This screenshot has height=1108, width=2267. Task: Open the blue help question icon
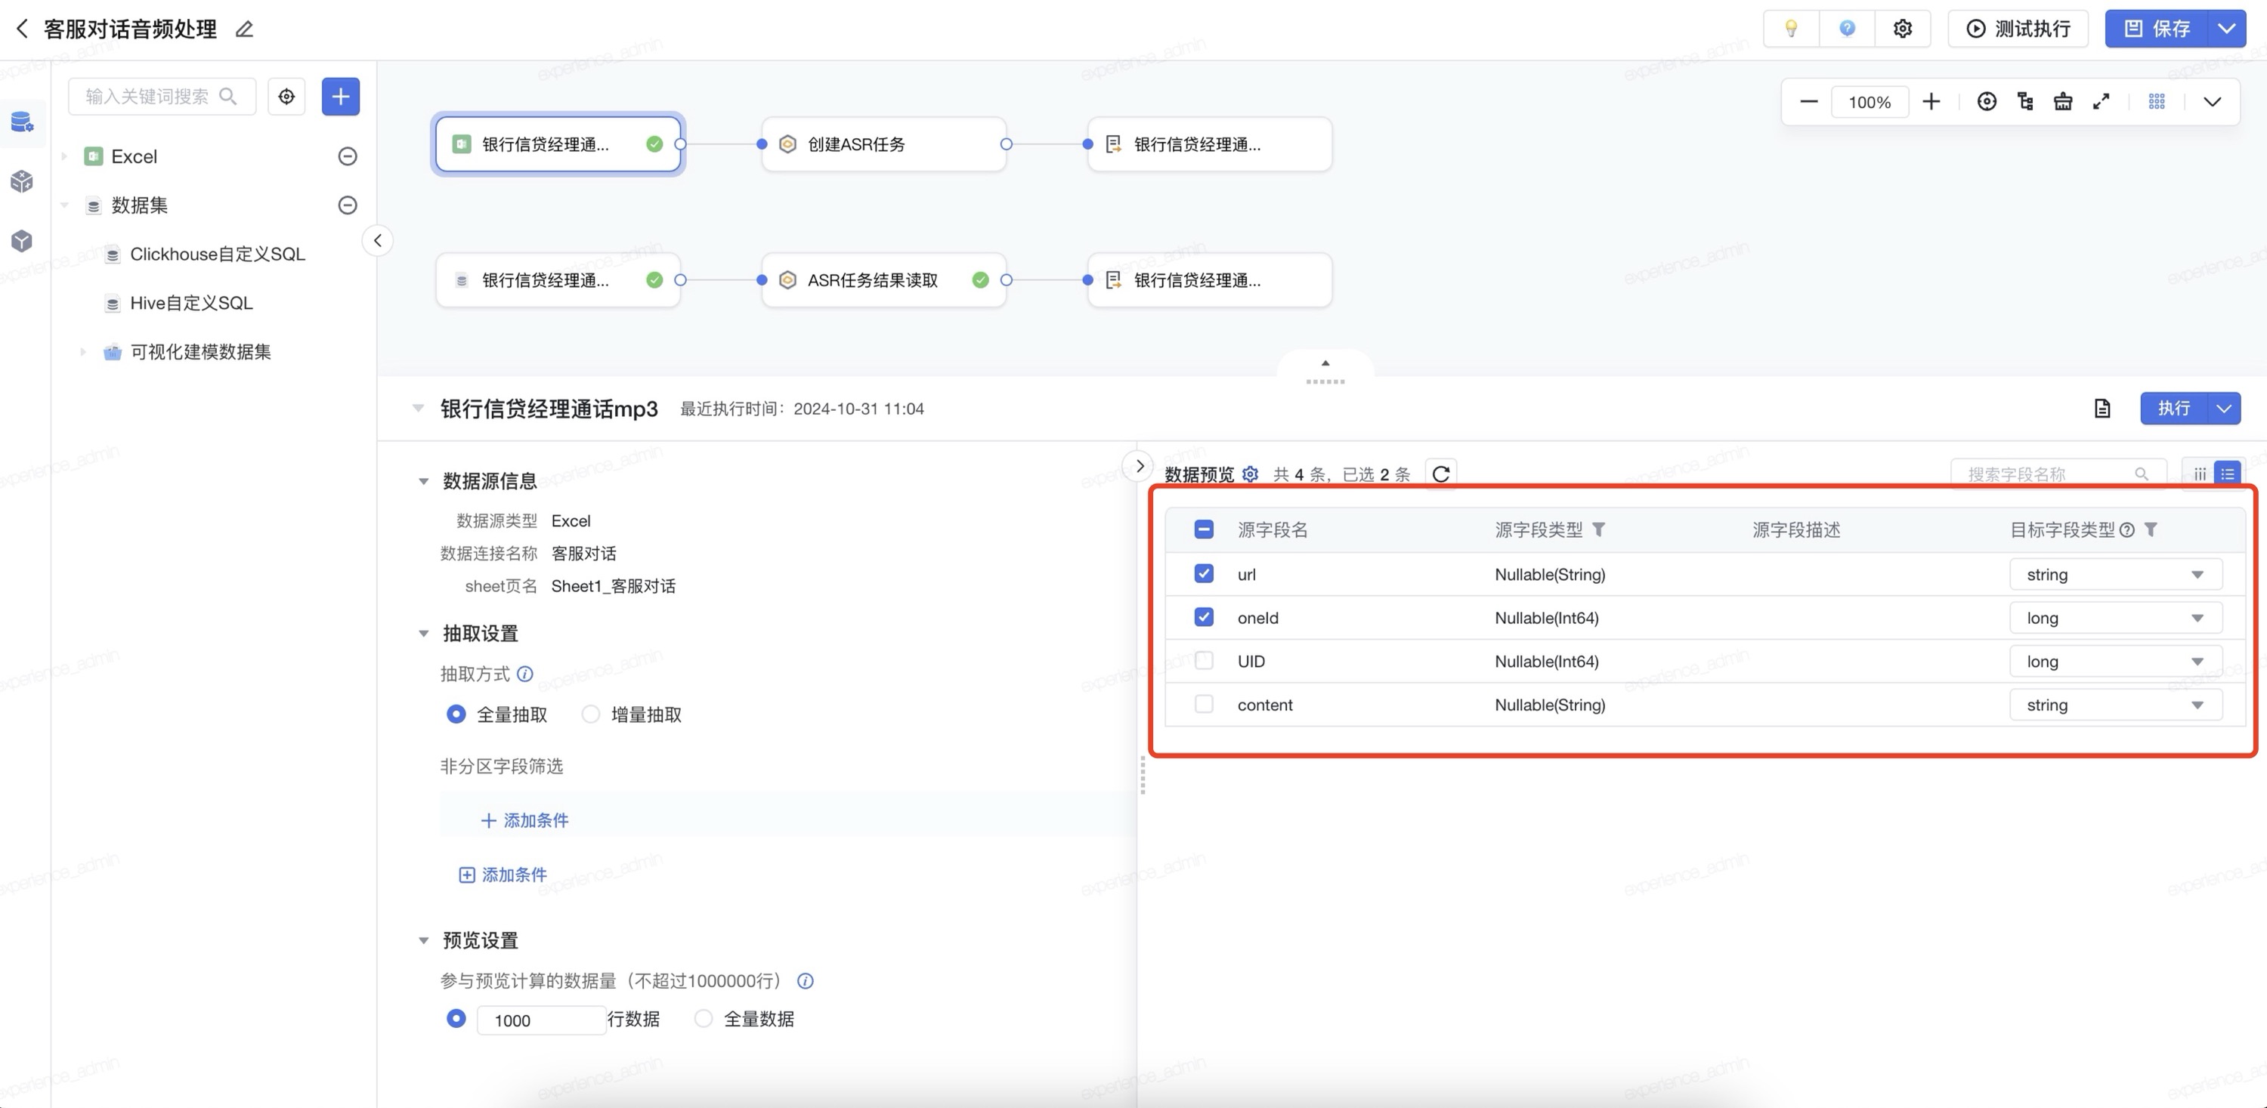pos(1847,29)
